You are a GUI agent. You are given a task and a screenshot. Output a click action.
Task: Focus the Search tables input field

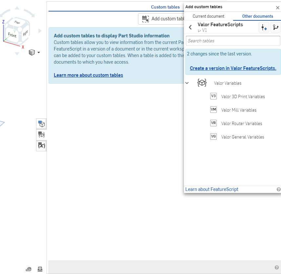233,41
